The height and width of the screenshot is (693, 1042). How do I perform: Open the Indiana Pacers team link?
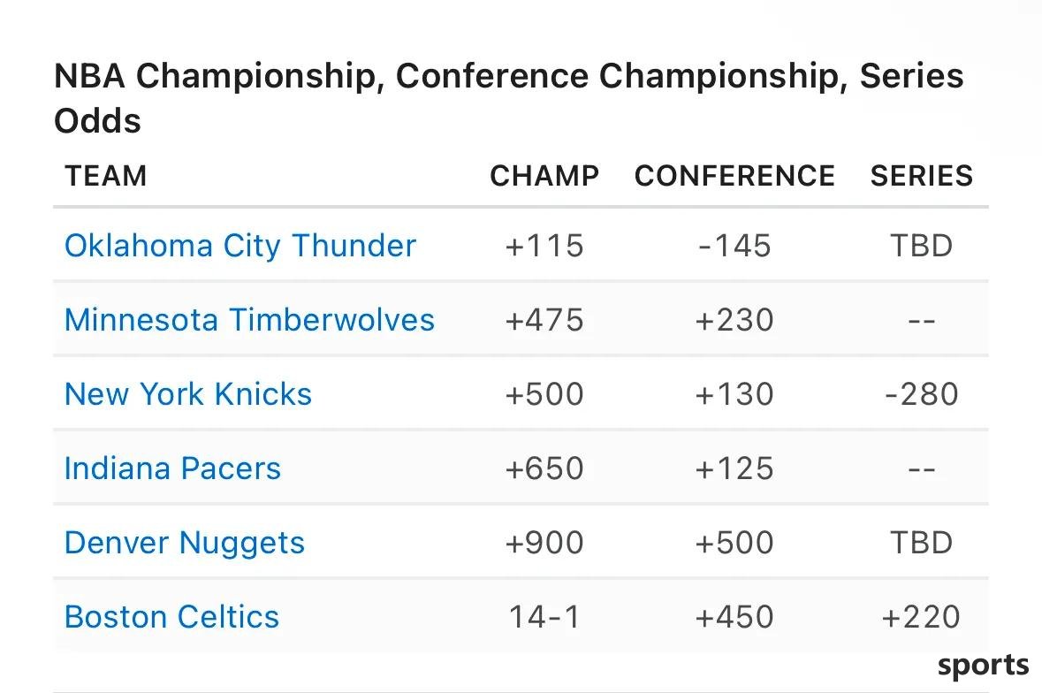click(x=172, y=468)
